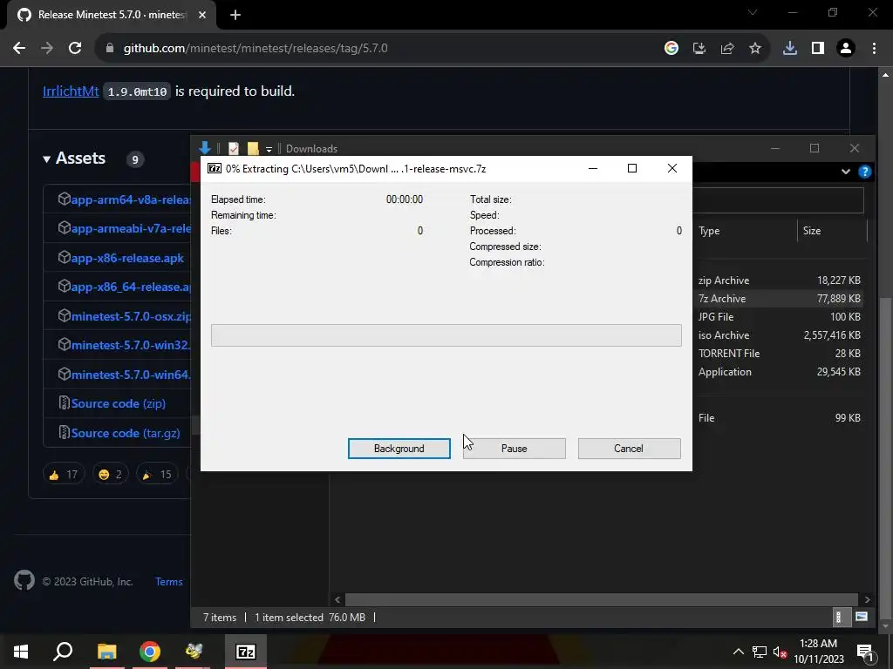Open Chrome profile avatar
Image resolution: width=893 pixels, height=669 pixels.
845,49
